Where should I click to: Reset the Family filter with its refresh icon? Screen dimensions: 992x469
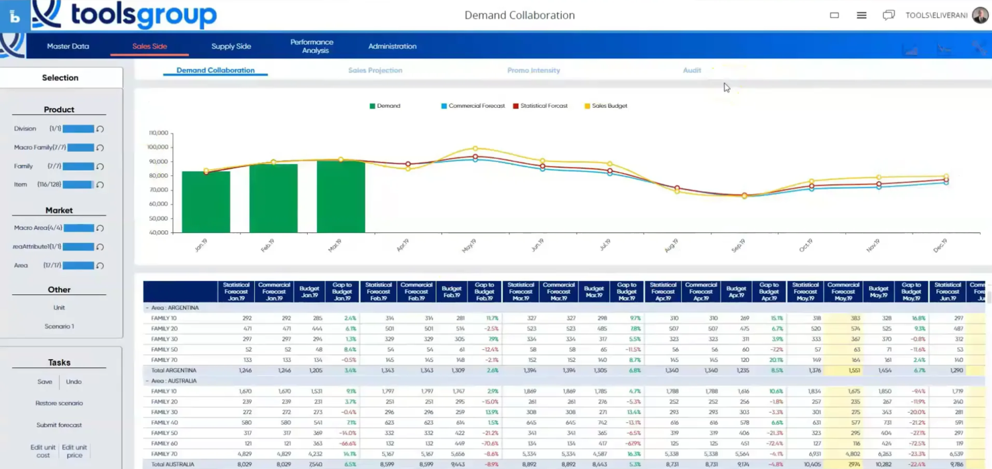[x=100, y=167]
